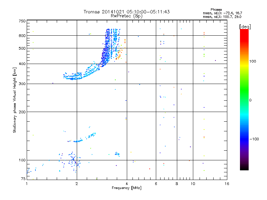The image size is (267, 200).
Task: Click the '200' y-axis tick label
Action: click(22, 112)
